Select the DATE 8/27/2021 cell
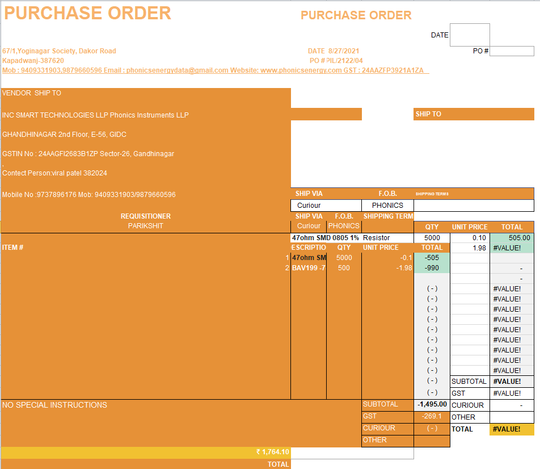This screenshot has width=540, height=469. (334, 51)
